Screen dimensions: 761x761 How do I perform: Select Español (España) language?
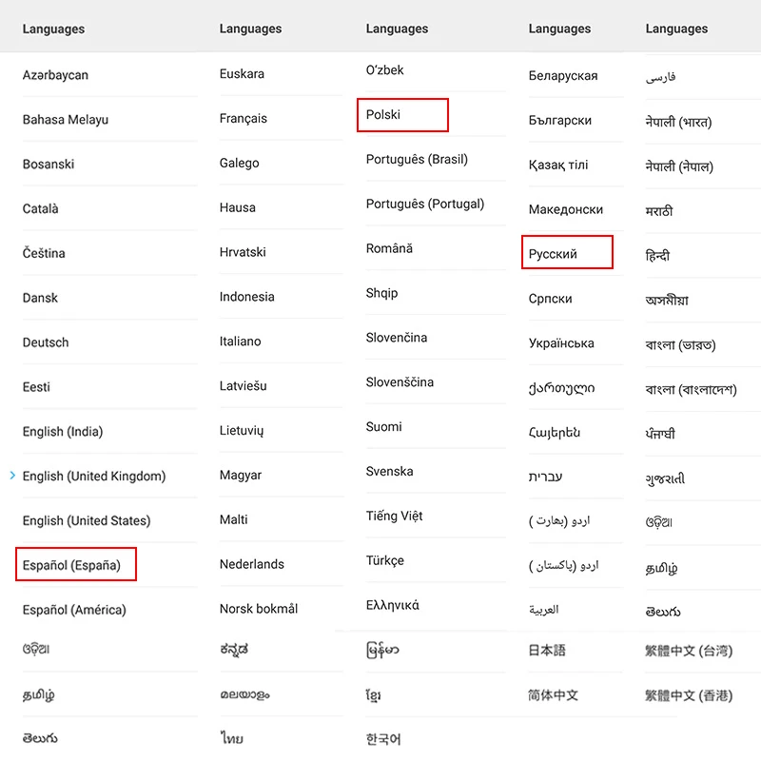71,565
